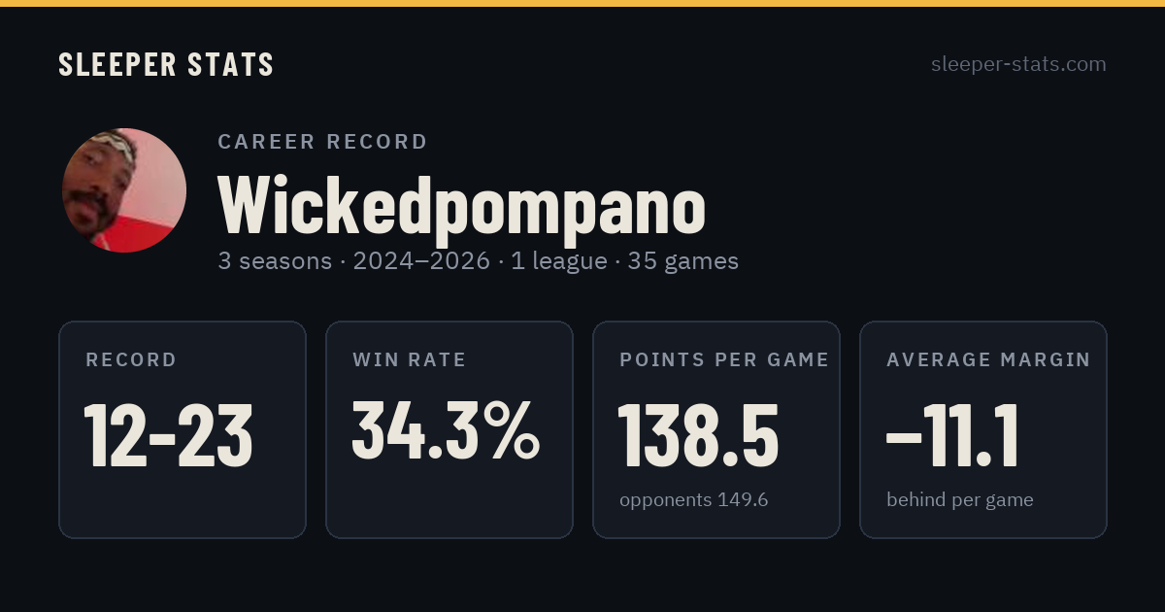This screenshot has height=612, width=1165.
Task: Click the 35 games text
Action: (x=683, y=261)
